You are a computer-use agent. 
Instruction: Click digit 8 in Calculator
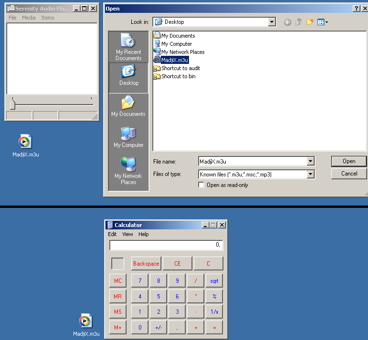(x=158, y=281)
